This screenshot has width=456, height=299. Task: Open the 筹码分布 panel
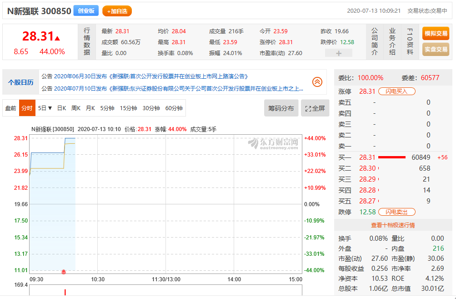pos(281,108)
